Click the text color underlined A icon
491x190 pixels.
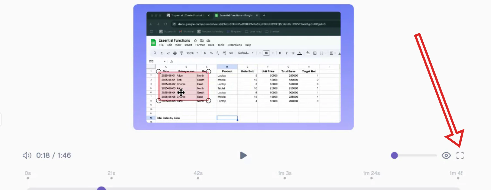pyautogui.click(x=300, y=53)
